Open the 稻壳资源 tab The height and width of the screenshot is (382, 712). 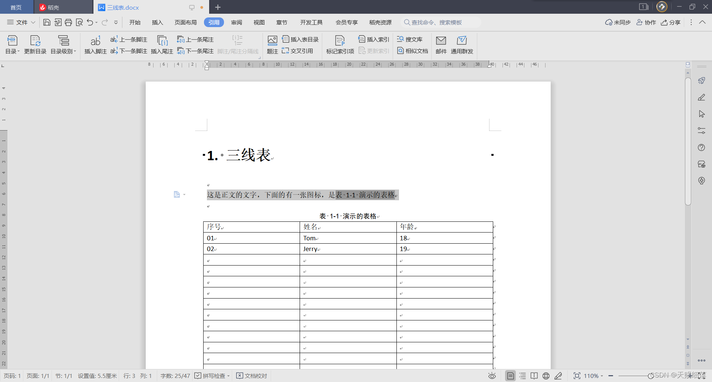[x=380, y=22]
